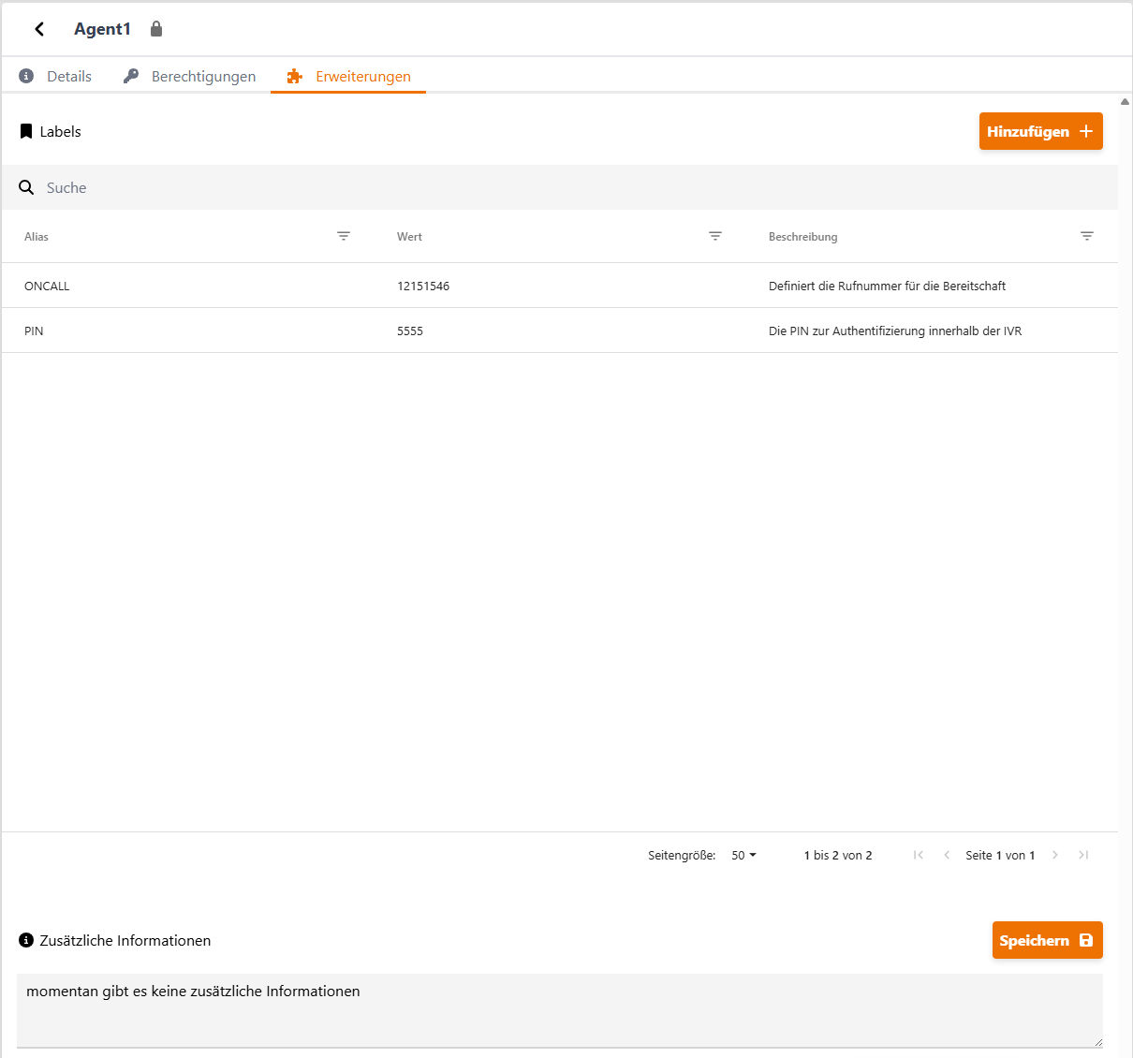Select the Erweiterungen tab

(x=348, y=76)
